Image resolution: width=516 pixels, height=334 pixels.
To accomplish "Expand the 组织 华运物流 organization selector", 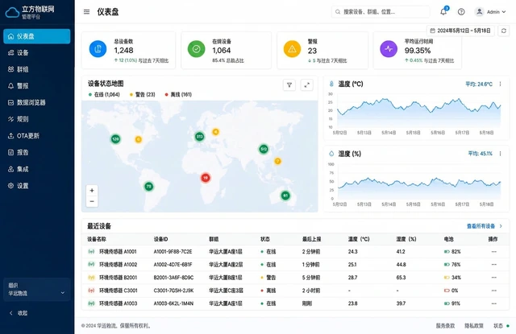I will 36,290.
